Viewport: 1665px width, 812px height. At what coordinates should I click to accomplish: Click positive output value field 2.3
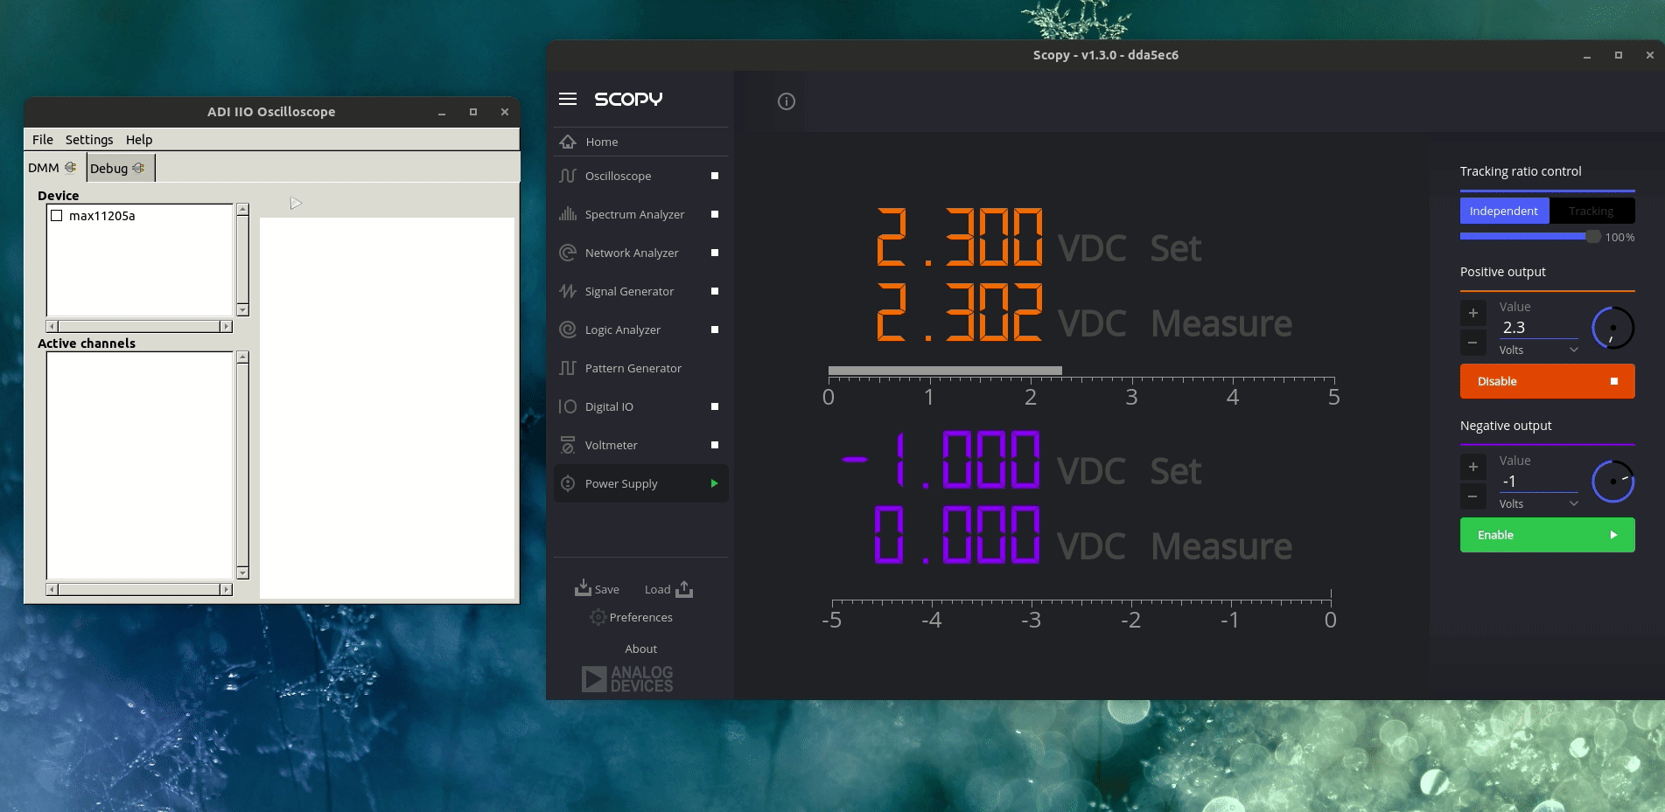coord(1538,328)
